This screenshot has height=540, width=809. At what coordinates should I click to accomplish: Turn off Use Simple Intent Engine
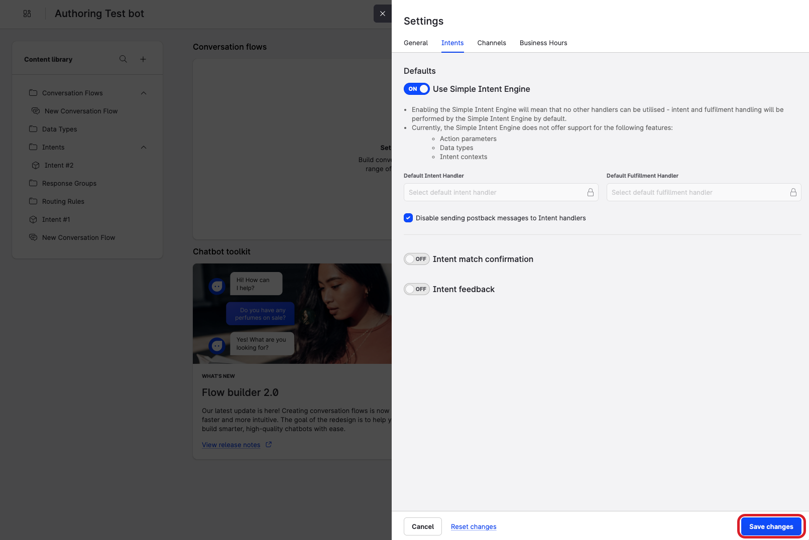pos(416,89)
